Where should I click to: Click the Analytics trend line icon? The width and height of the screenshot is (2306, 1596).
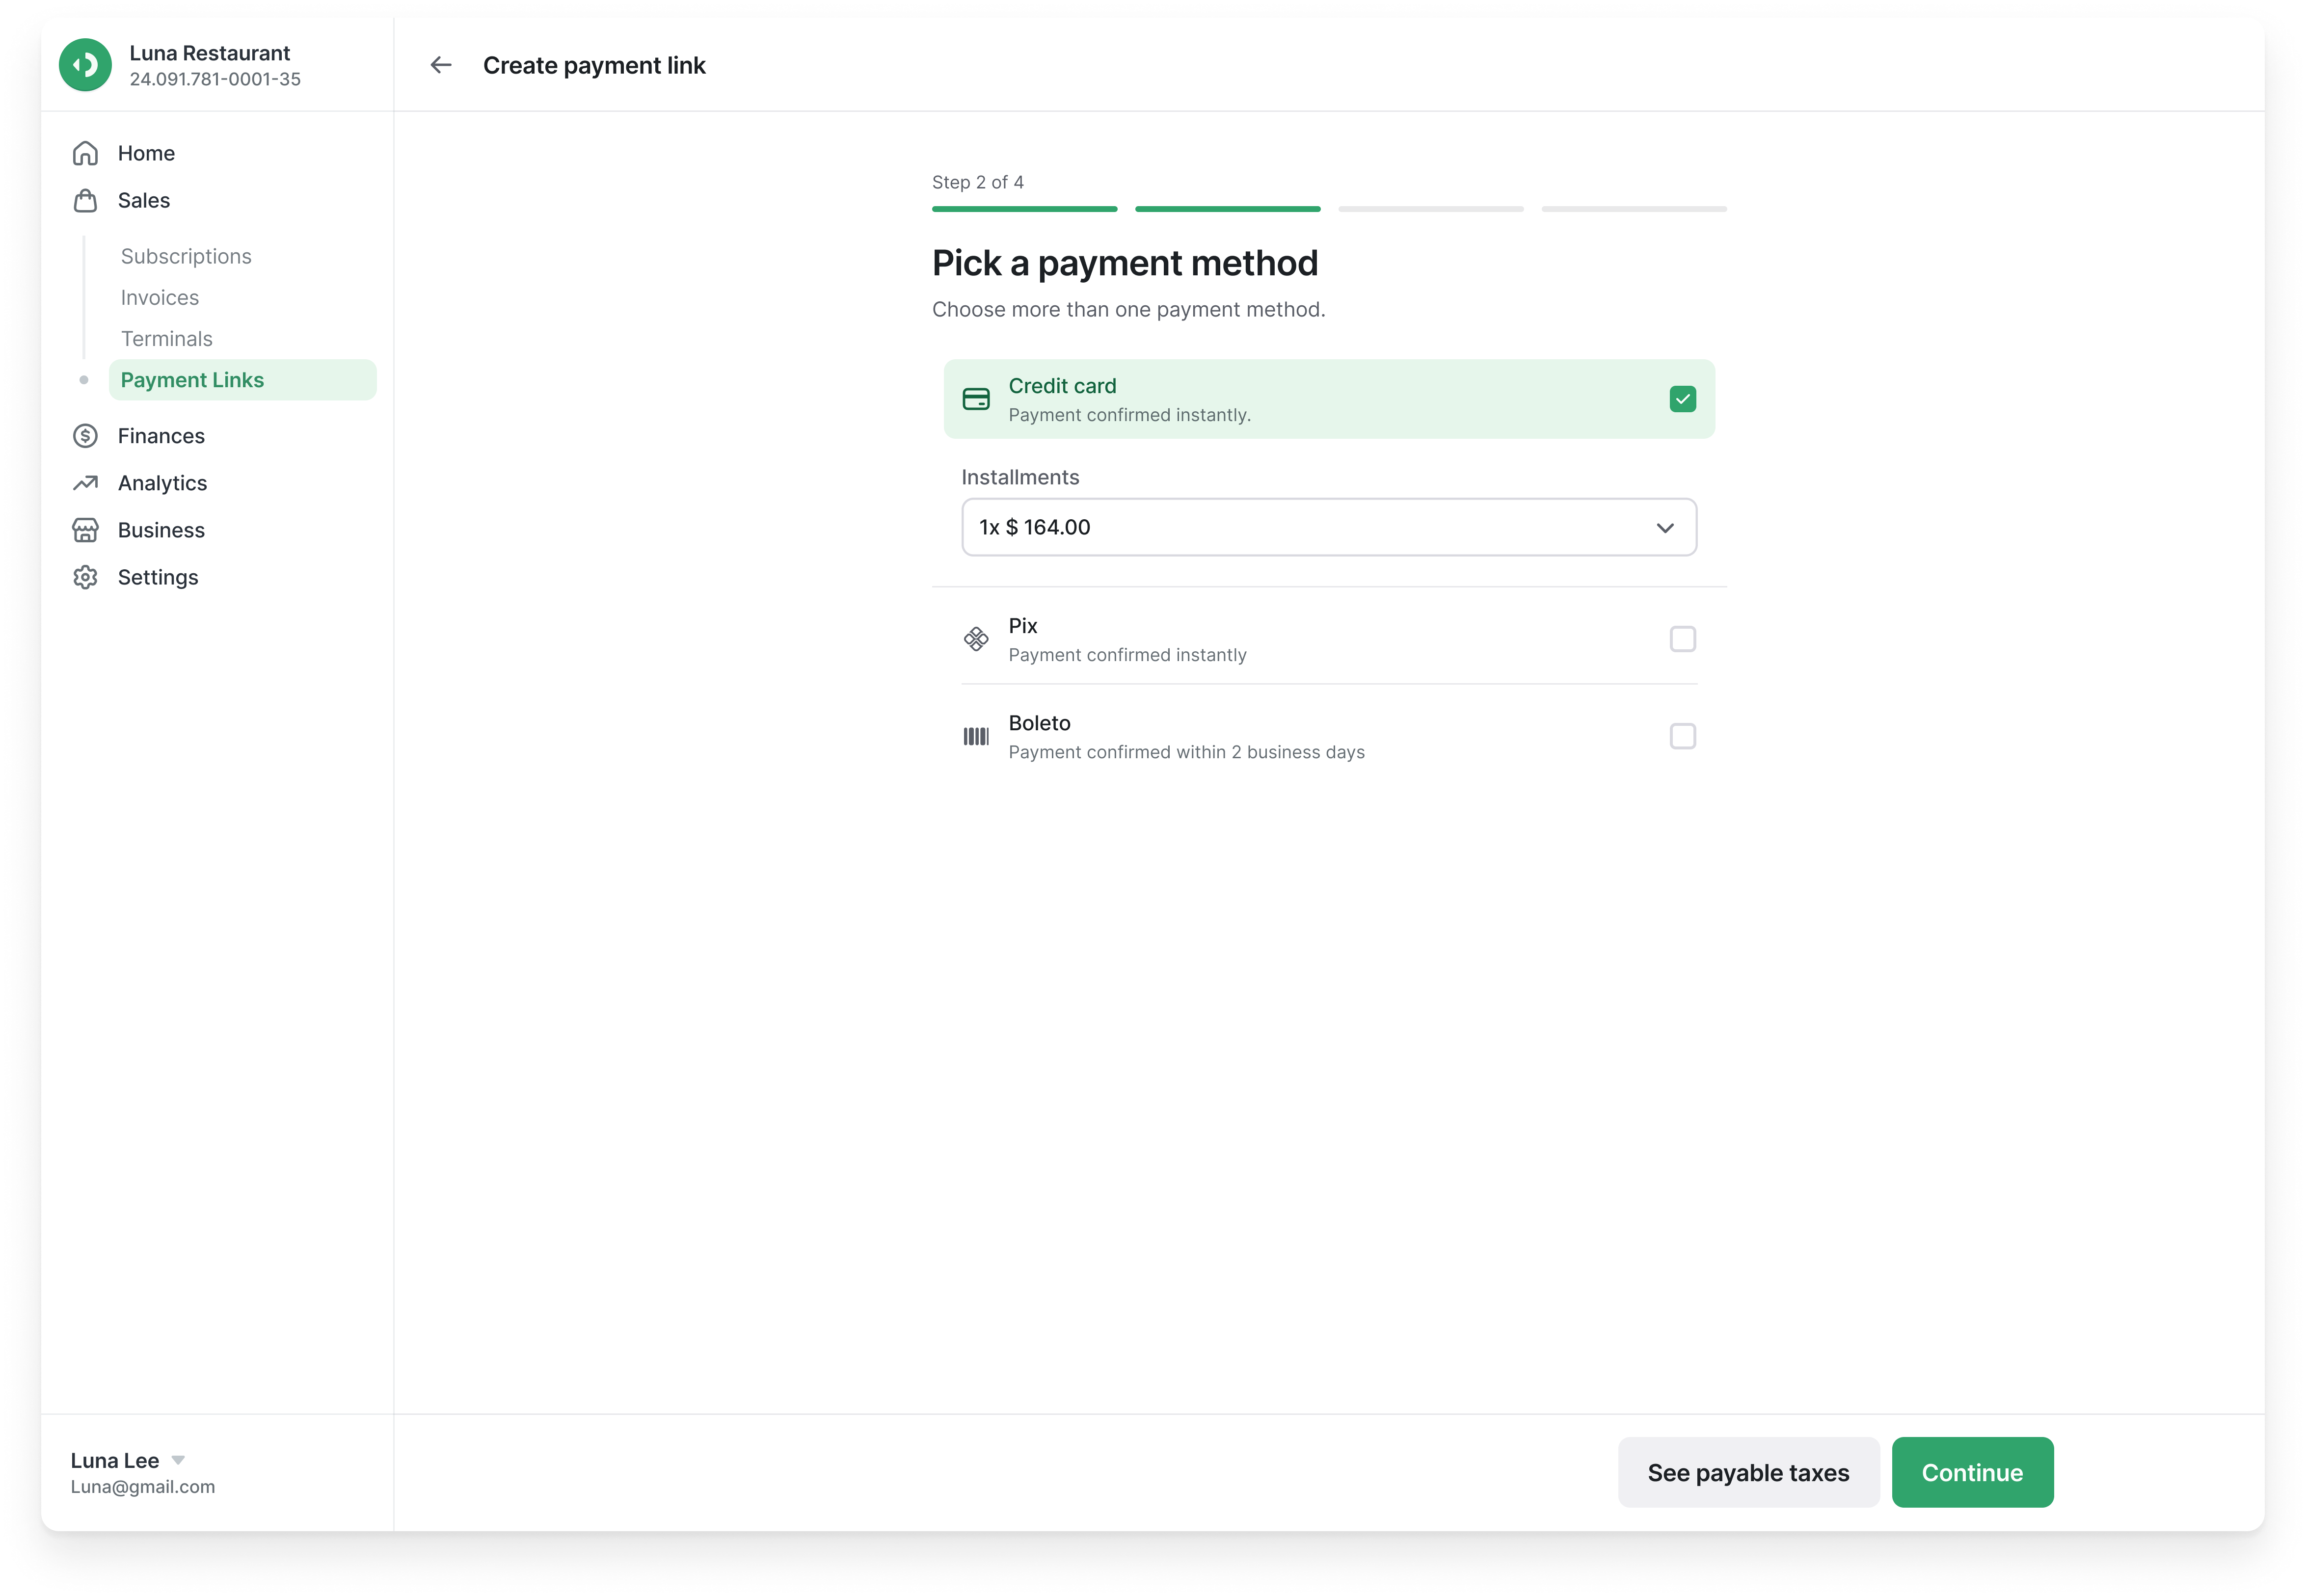click(x=86, y=483)
